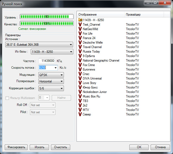
Task: Click the V icon beside Euronews
Action: [80, 69]
